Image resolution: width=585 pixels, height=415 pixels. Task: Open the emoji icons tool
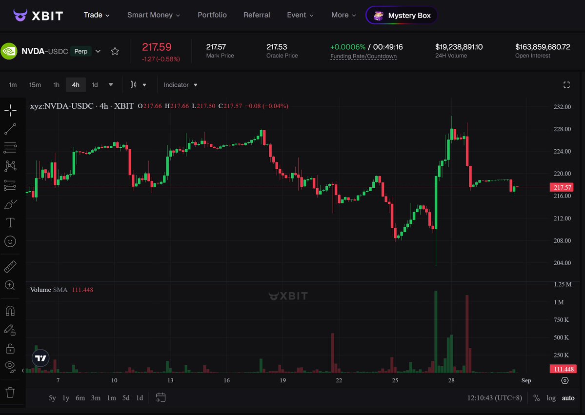click(x=10, y=241)
